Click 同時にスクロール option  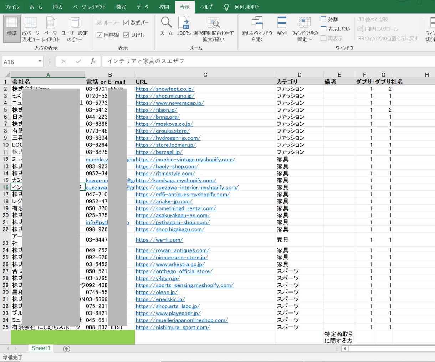click(x=377, y=29)
